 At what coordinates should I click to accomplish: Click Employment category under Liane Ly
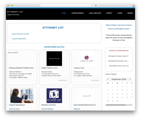click(x=78, y=72)
